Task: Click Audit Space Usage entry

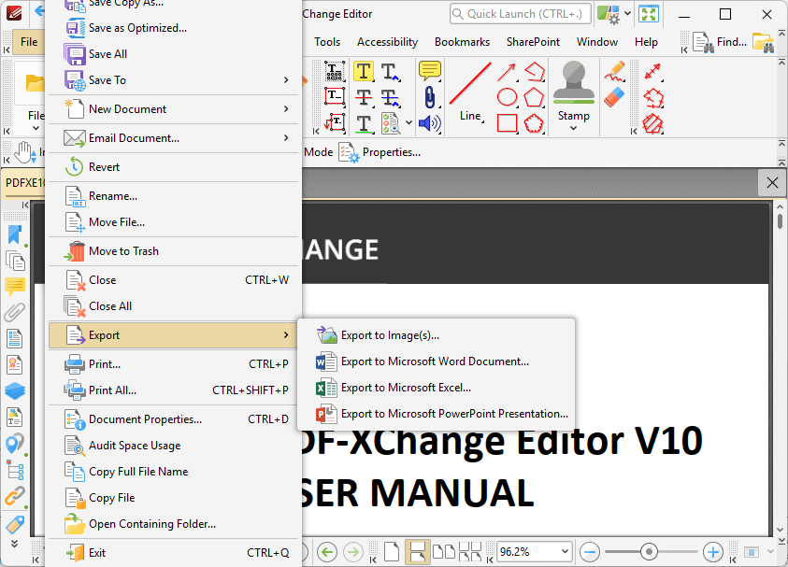Action: (174, 446)
